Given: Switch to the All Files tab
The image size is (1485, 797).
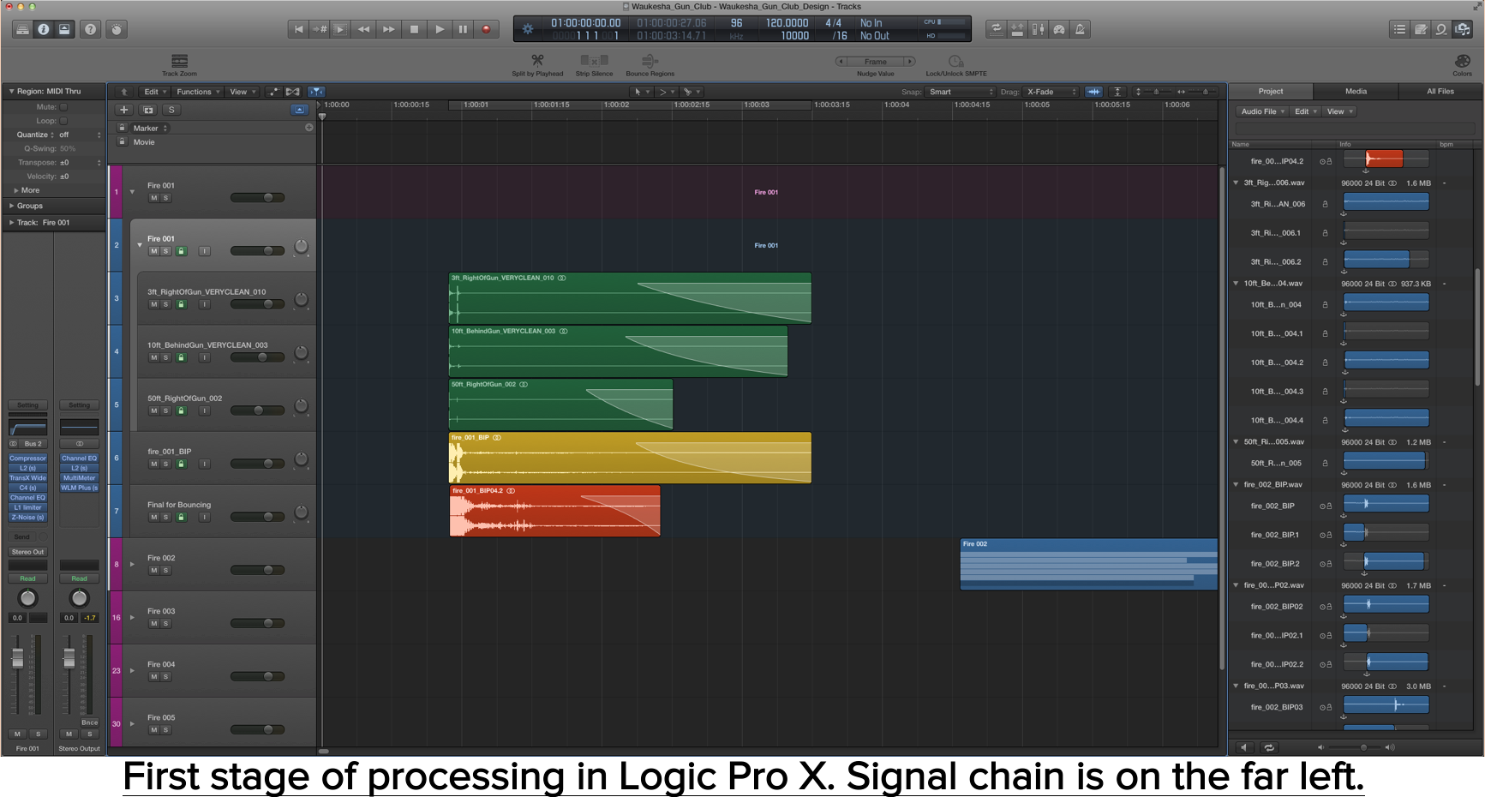Looking at the screenshot, I should click(x=1440, y=91).
